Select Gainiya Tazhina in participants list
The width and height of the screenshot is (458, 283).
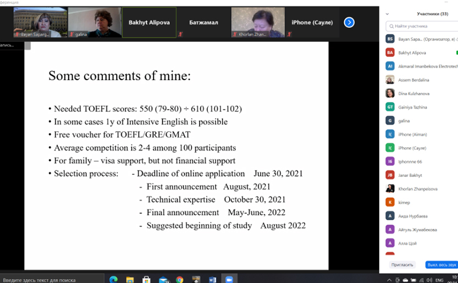(412, 107)
